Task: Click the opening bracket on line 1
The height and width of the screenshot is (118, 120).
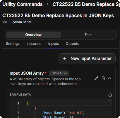Action: pyautogui.click(x=28, y=103)
